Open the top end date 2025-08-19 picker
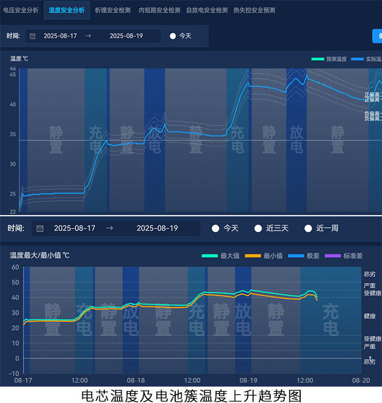The height and width of the screenshot is (403, 382). pos(126,36)
